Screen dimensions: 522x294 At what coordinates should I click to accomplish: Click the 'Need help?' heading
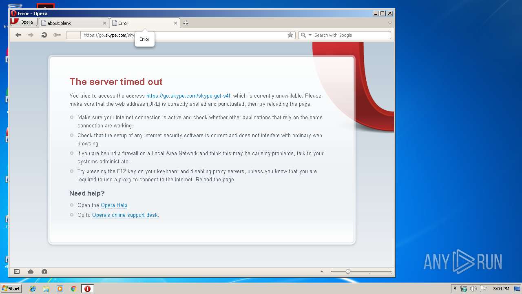[x=87, y=193]
